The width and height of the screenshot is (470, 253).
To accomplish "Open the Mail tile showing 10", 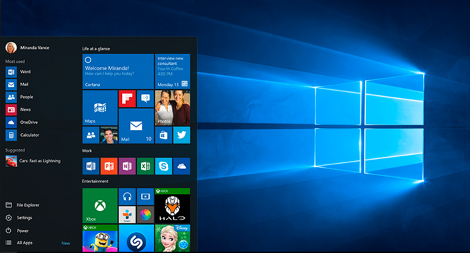I will click(136, 126).
